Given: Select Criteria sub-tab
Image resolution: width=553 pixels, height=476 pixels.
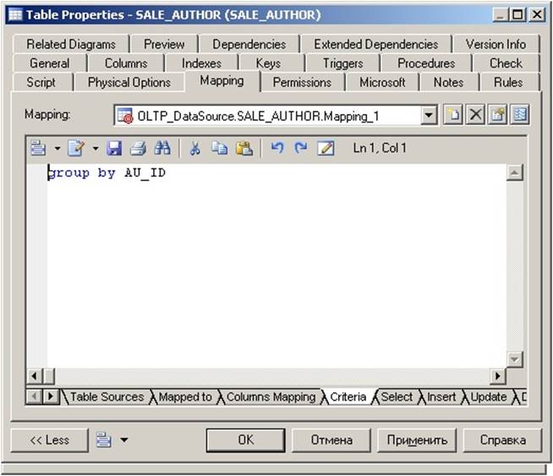Looking at the screenshot, I should [348, 397].
